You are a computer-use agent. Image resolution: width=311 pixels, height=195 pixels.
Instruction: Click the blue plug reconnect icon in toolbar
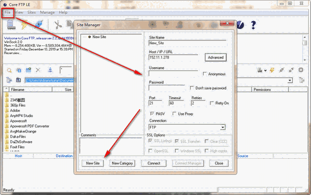tap(39, 25)
